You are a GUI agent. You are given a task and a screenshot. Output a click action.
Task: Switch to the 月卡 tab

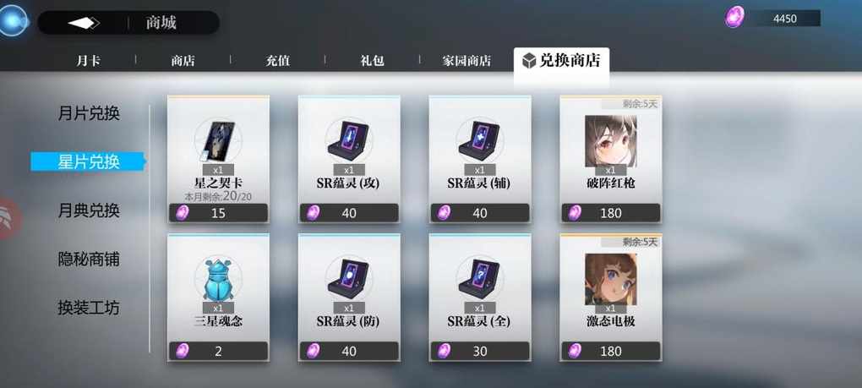pos(89,61)
